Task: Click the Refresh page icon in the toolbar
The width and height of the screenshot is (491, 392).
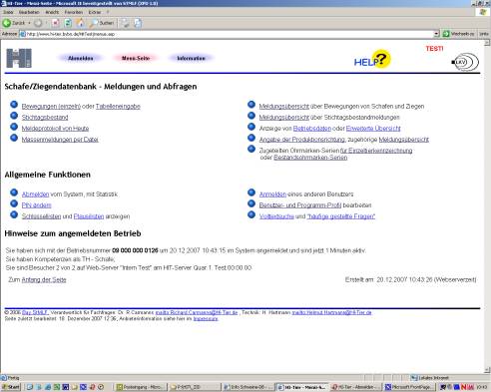Action: pyautogui.click(x=68, y=23)
